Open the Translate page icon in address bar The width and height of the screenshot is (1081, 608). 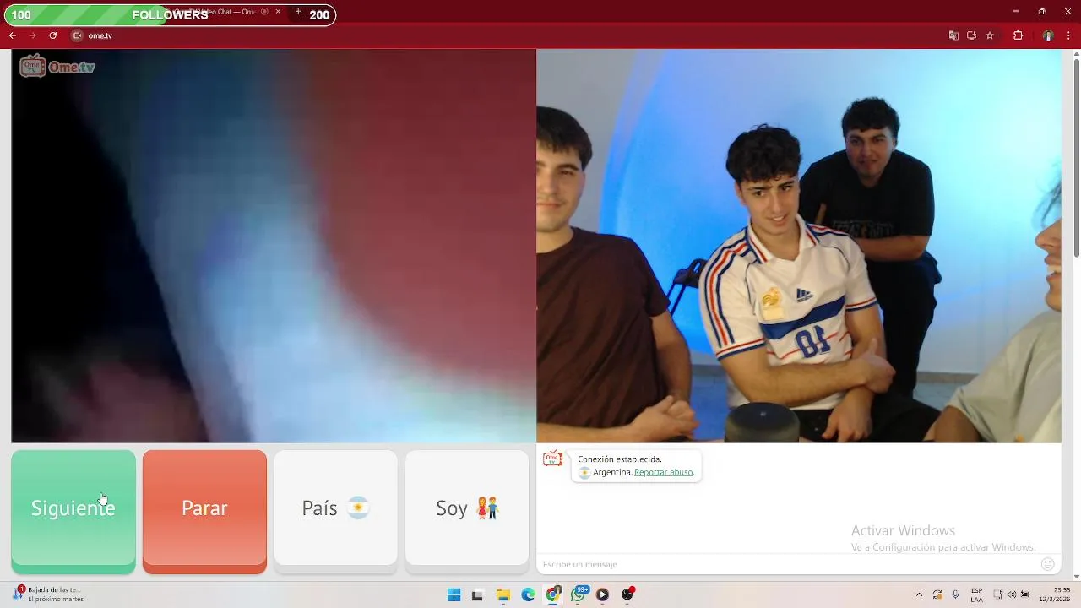(x=953, y=35)
